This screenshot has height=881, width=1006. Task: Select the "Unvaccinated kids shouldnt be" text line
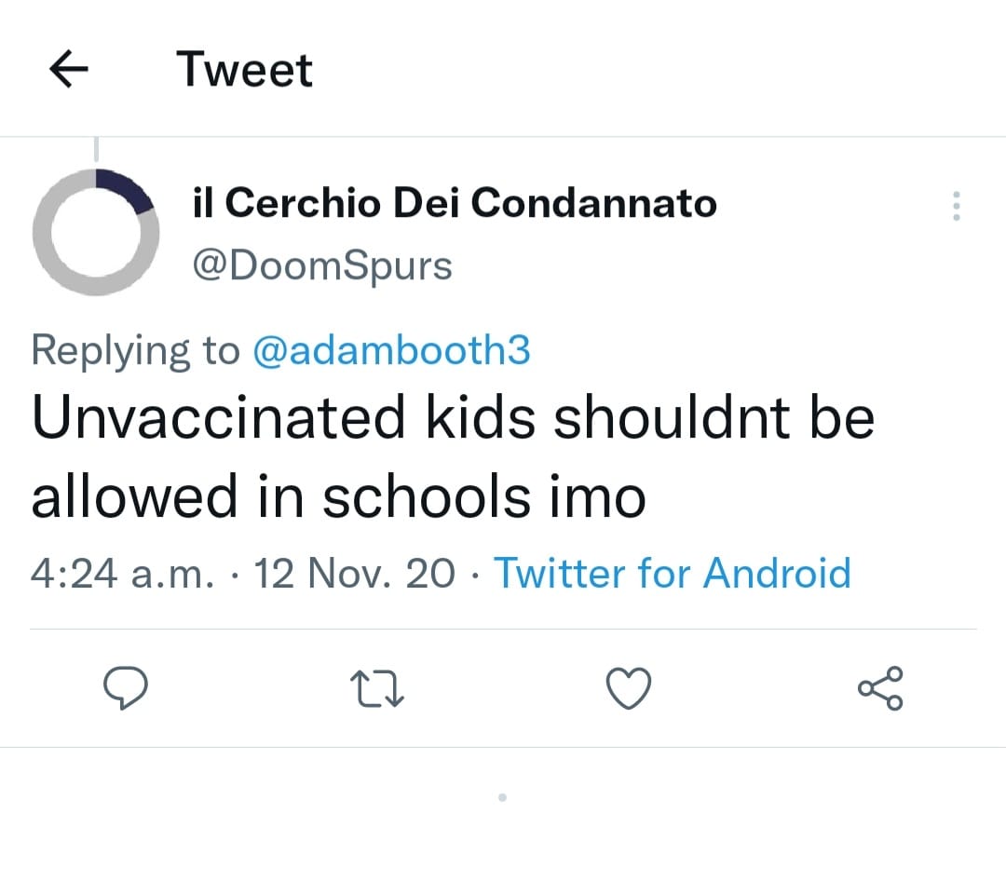pos(453,416)
